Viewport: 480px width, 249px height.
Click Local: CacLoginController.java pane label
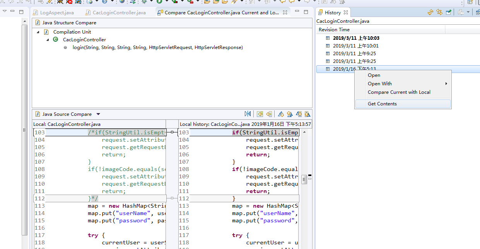pyautogui.click(x=67, y=124)
